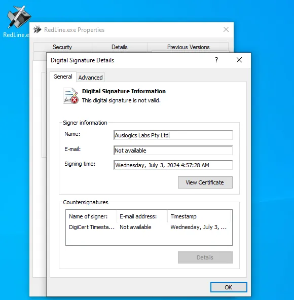Screen dimensions: 294x300
Task: Open the Previous Versions tab in Properties
Action: [189, 47]
